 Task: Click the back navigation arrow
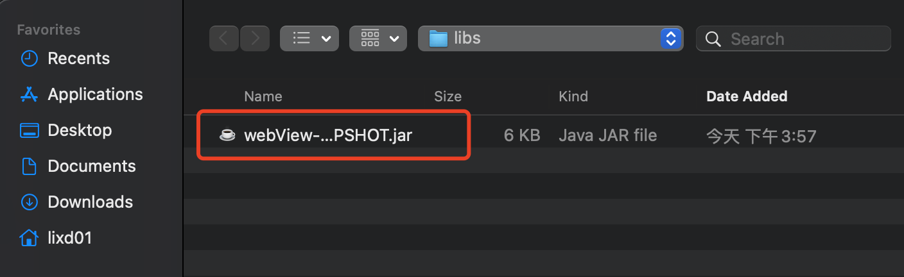point(223,38)
